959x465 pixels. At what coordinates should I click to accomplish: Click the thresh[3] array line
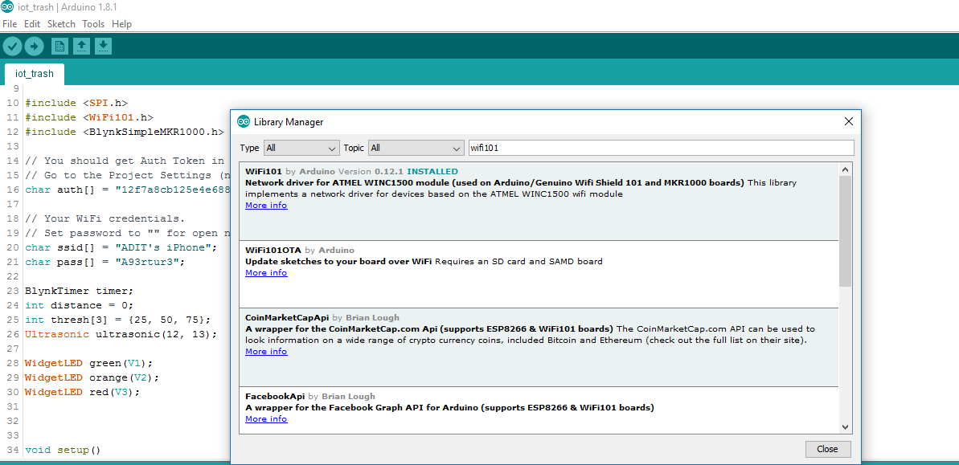pos(118,320)
